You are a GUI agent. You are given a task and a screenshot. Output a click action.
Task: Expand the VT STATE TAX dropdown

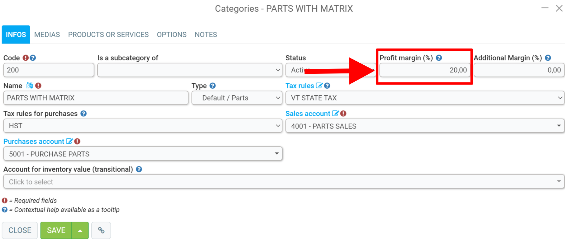[425, 98]
